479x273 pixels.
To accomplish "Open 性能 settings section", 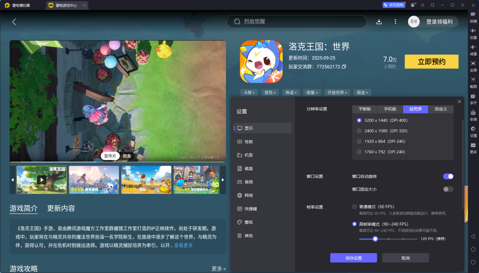I will click(x=263, y=141).
